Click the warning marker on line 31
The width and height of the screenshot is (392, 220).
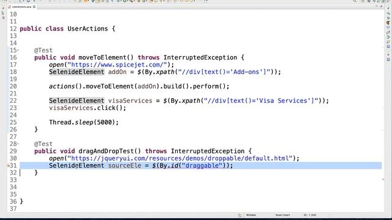pyautogui.click(x=8, y=166)
